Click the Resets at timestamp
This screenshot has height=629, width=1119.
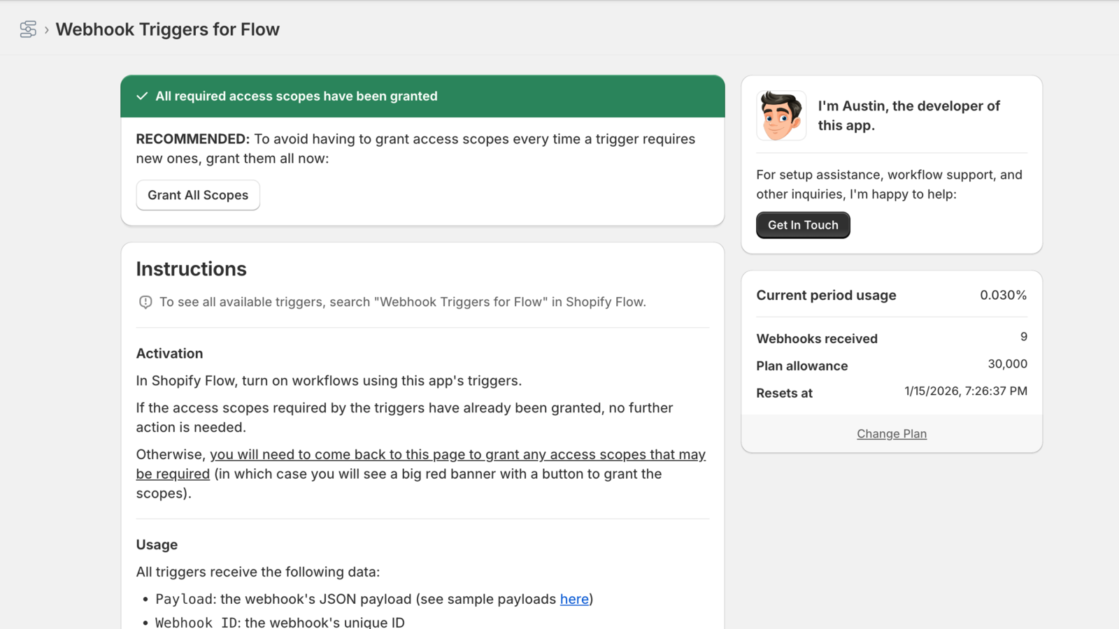click(x=965, y=391)
